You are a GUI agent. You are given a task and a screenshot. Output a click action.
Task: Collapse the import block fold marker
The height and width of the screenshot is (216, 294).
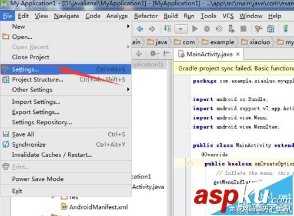[x=190, y=99]
